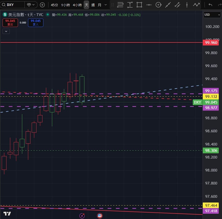Open symbol search for DXY
This screenshot has height=219, width=222.
click(x=12, y=5)
